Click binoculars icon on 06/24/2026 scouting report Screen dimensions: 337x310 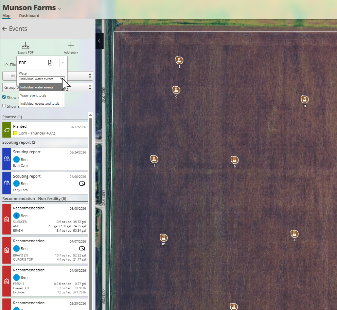[7, 159]
